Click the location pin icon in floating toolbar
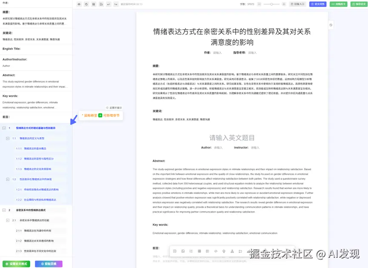Viewport: 368px width, 268px height. click(x=224, y=251)
